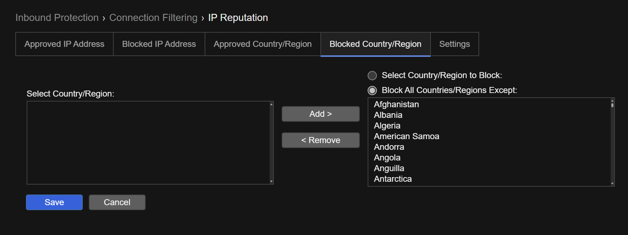Go to the Settings tab
The image size is (628, 235).
point(454,44)
